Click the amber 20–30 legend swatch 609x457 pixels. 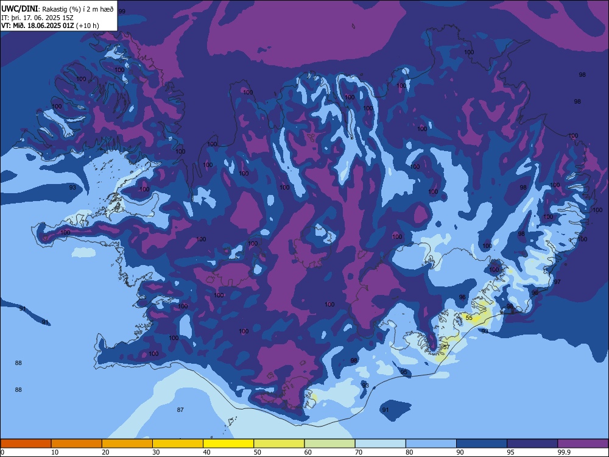pyautogui.click(x=127, y=444)
